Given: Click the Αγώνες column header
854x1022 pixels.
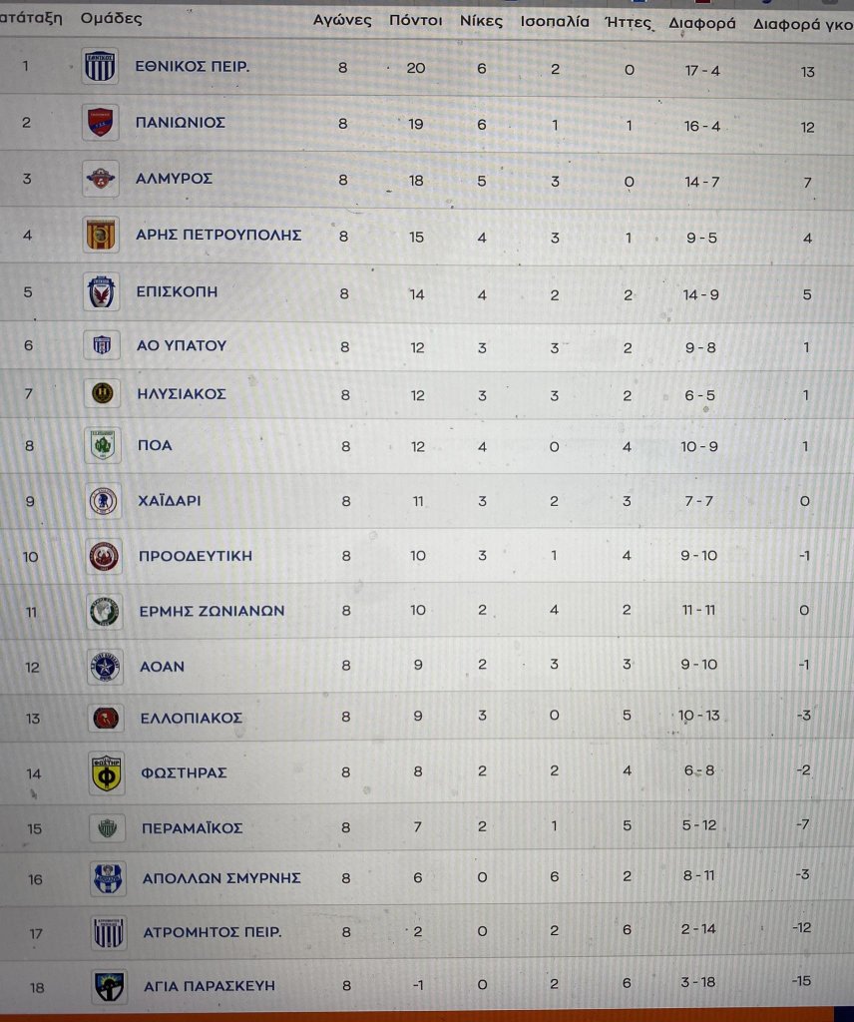Looking at the screenshot, I should (342, 20).
